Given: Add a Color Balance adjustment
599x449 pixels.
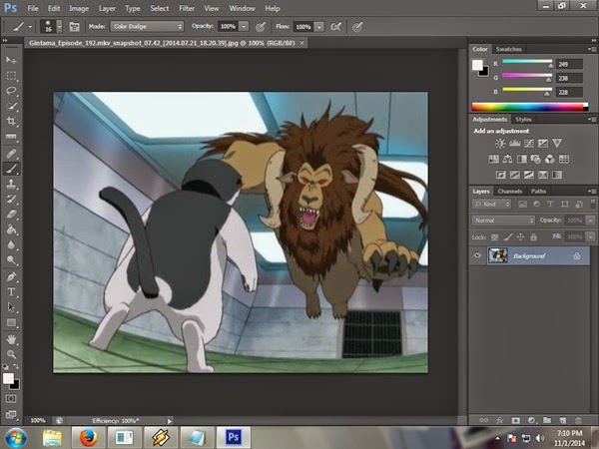Looking at the screenshot, I should click(x=508, y=160).
